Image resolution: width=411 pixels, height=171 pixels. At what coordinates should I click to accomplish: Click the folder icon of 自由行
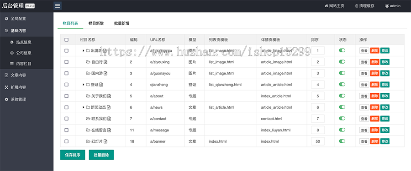click(88, 62)
